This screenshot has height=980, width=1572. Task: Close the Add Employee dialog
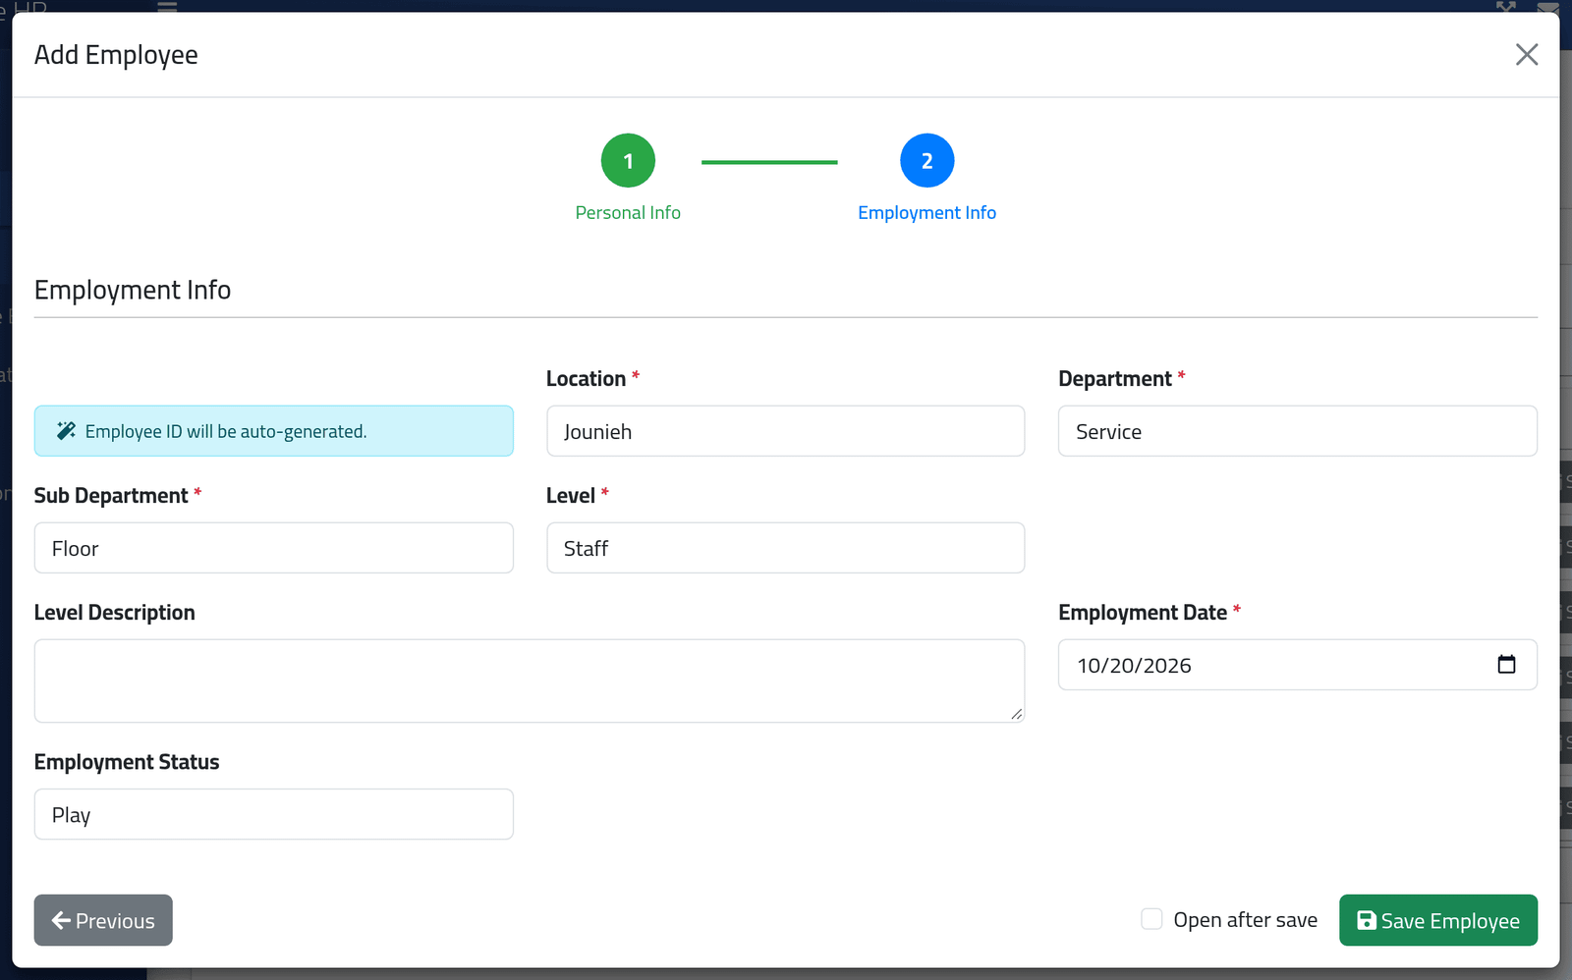[x=1526, y=54]
